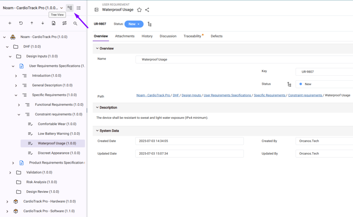Collapse the Constraint requirements node
353x217 pixels.
19,114
